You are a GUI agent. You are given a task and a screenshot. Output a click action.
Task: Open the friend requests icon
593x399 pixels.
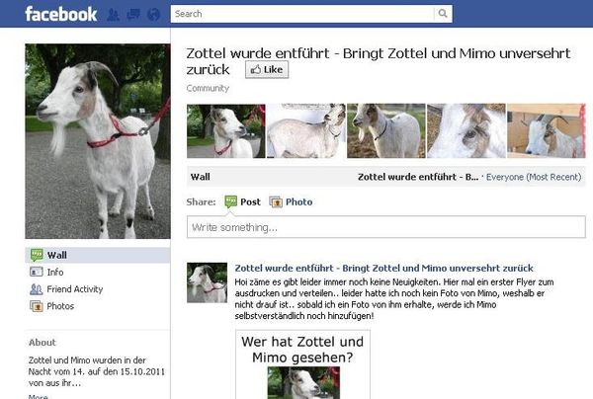[113, 15]
